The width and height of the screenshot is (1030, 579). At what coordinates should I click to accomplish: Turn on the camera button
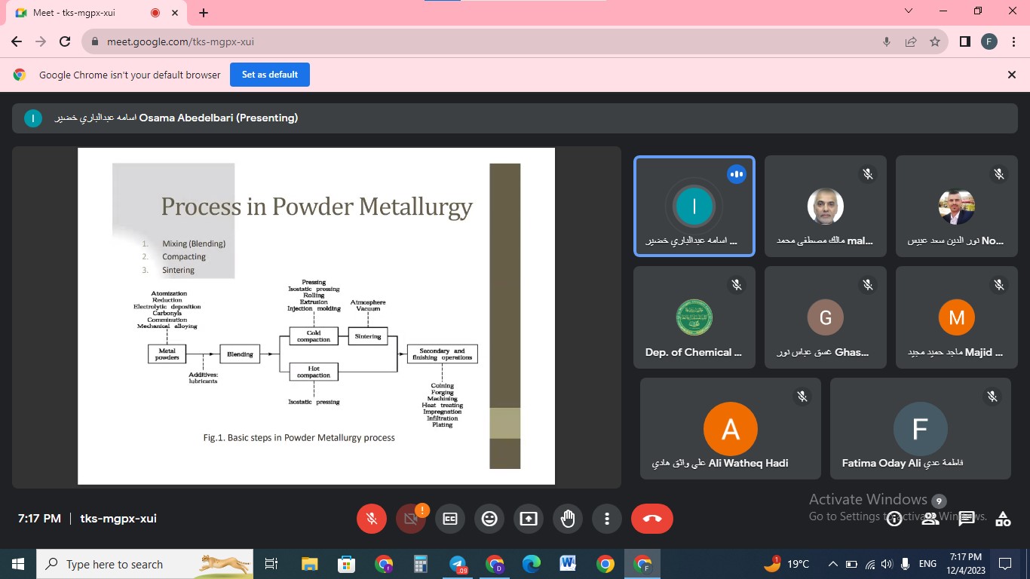pyautogui.click(x=411, y=519)
